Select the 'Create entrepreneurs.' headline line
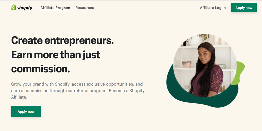 (62, 40)
